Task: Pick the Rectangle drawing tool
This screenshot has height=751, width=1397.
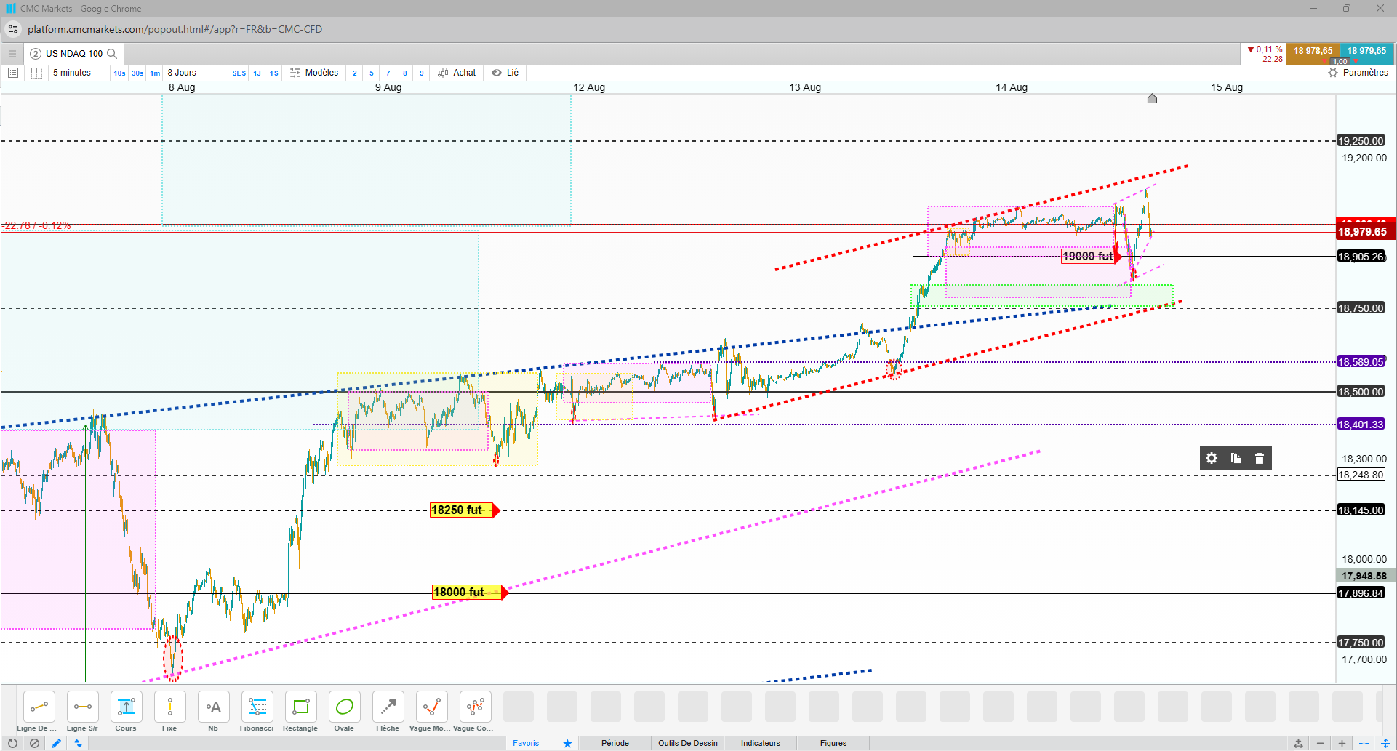Action: (300, 712)
